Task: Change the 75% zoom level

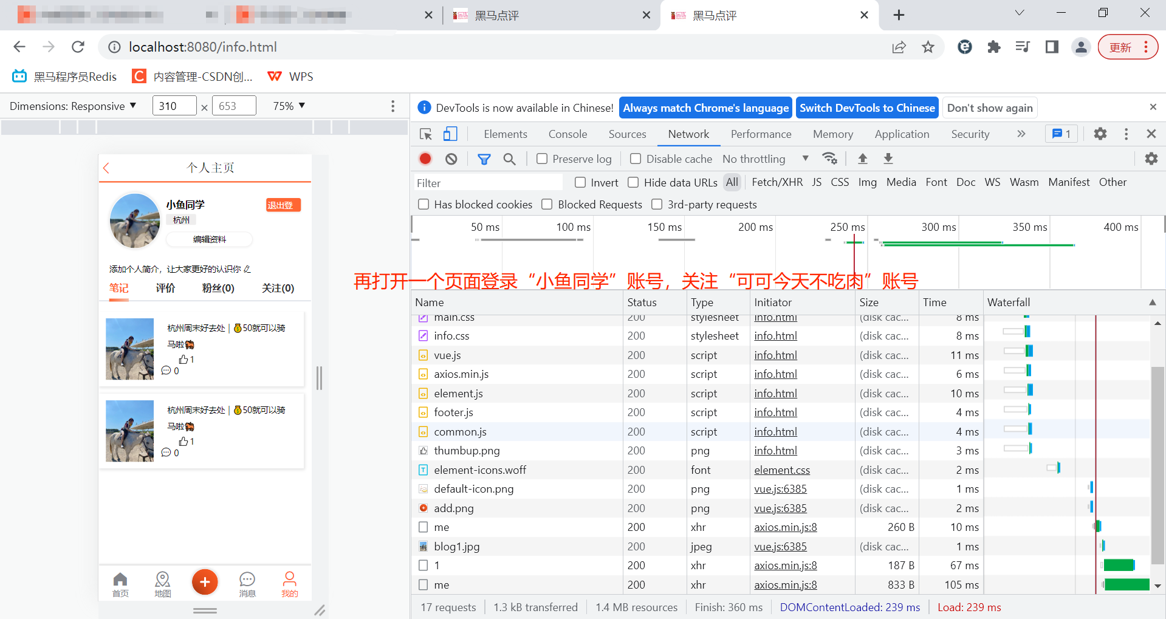Action: (288, 106)
